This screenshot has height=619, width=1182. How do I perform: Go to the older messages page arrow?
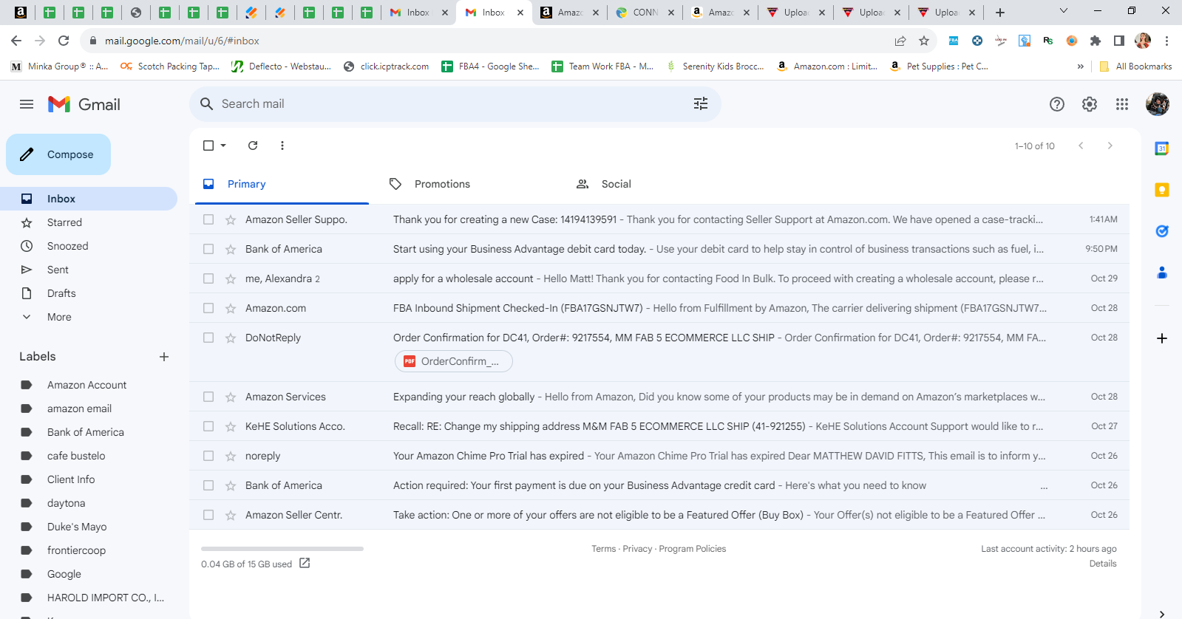coord(1110,146)
